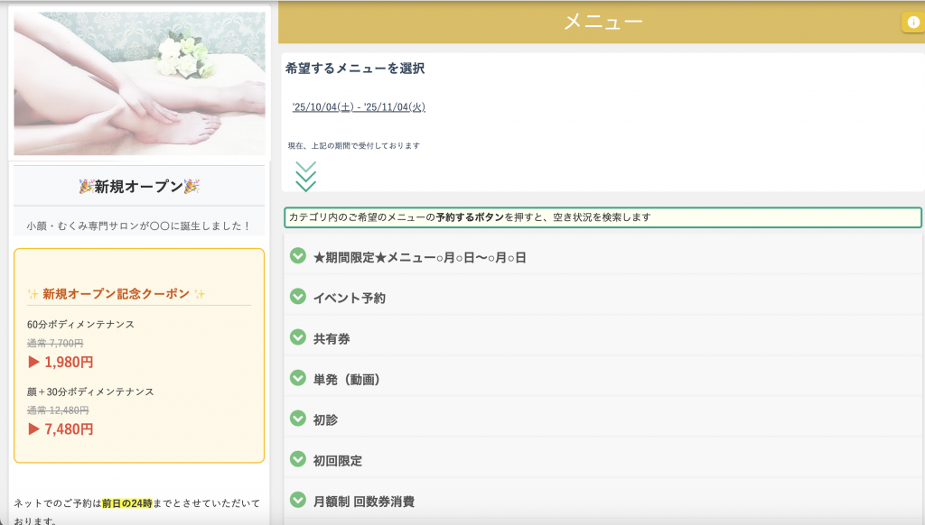Expand the 共有券 category row
This screenshot has height=525, width=925.
click(332, 338)
